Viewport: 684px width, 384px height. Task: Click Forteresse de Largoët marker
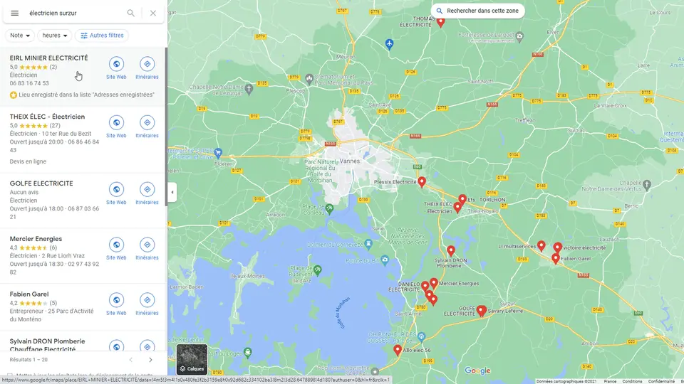[519, 36]
